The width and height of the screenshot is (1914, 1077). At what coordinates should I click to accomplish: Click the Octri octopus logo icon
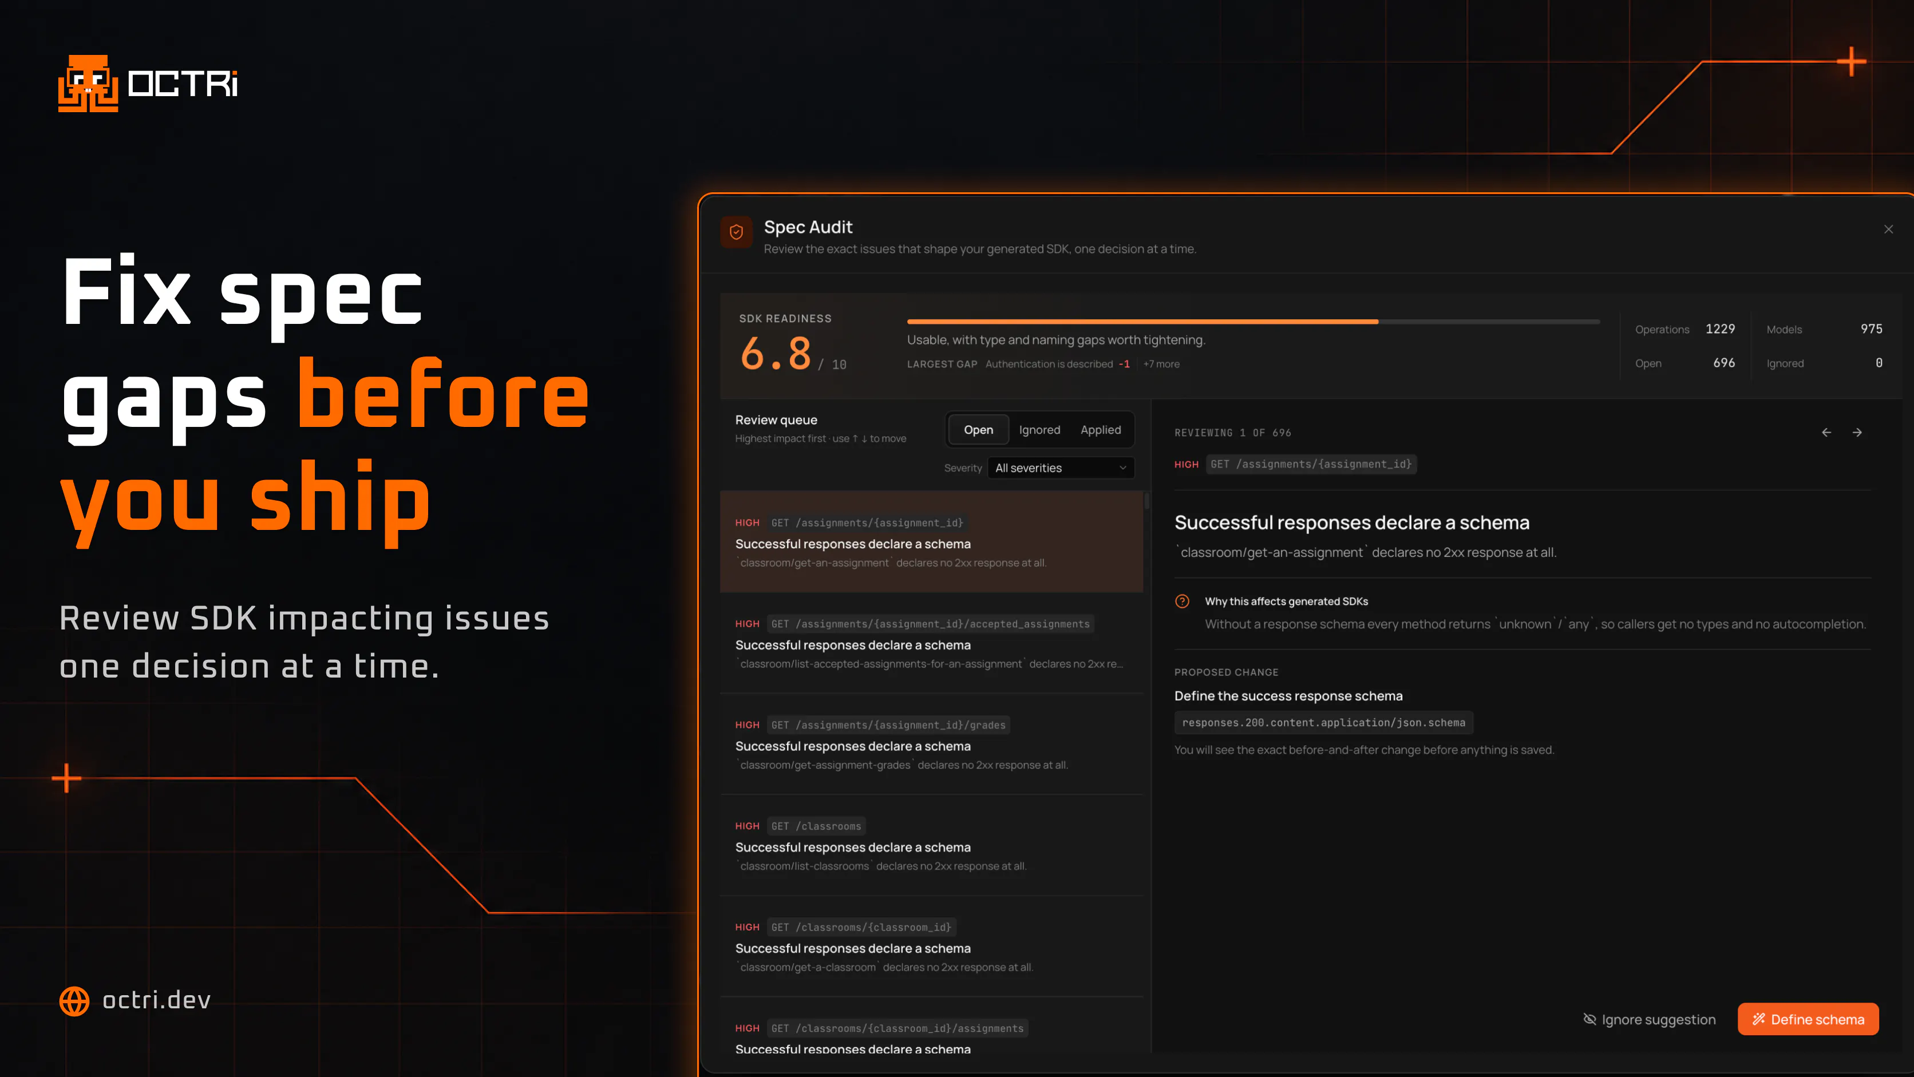tap(88, 83)
